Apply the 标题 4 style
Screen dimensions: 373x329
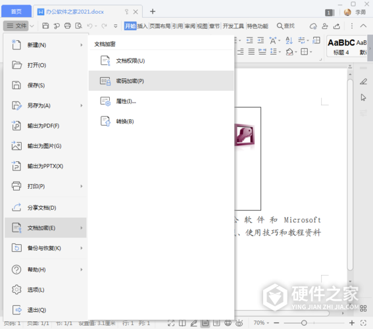click(341, 46)
